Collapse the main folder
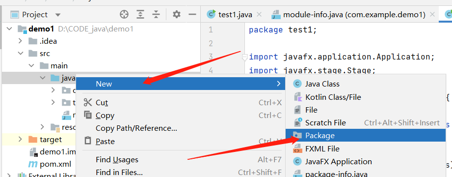The width and height of the screenshot is (452, 177). 31,66
